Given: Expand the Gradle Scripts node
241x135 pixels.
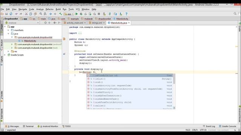Looking at the screenshot, I should (x=5, y=55).
